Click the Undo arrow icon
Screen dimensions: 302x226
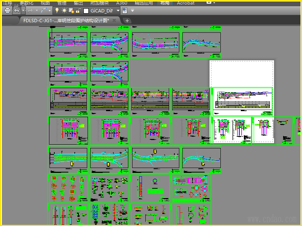click(17, 11)
